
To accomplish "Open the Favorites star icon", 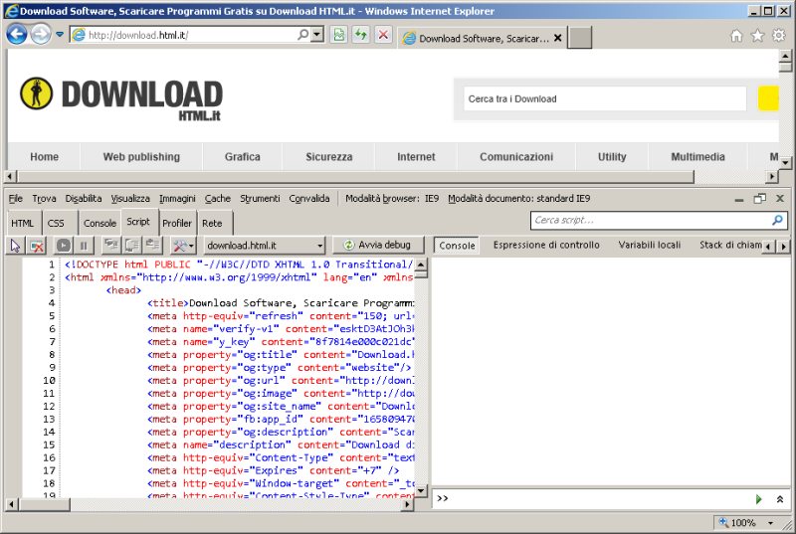I will pos(757,35).
